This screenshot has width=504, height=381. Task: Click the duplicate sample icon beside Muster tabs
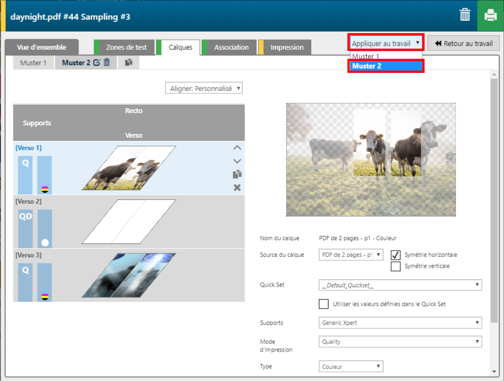[129, 63]
